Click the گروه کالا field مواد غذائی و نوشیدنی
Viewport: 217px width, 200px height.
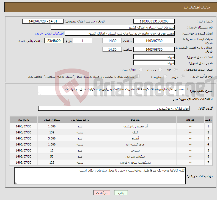point(114,108)
